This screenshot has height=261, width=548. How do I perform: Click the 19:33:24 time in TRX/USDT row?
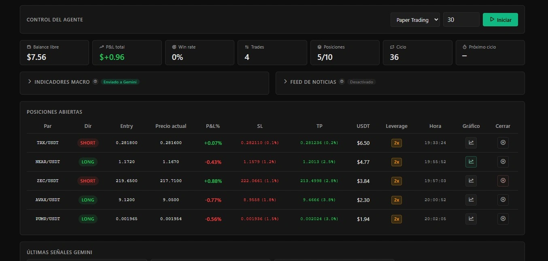(435, 143)
